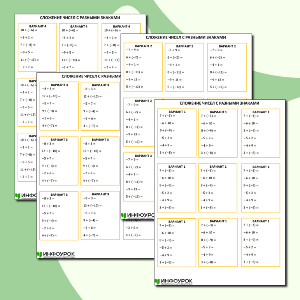Select the top-right Вариант 2 card

coord(227,67)
